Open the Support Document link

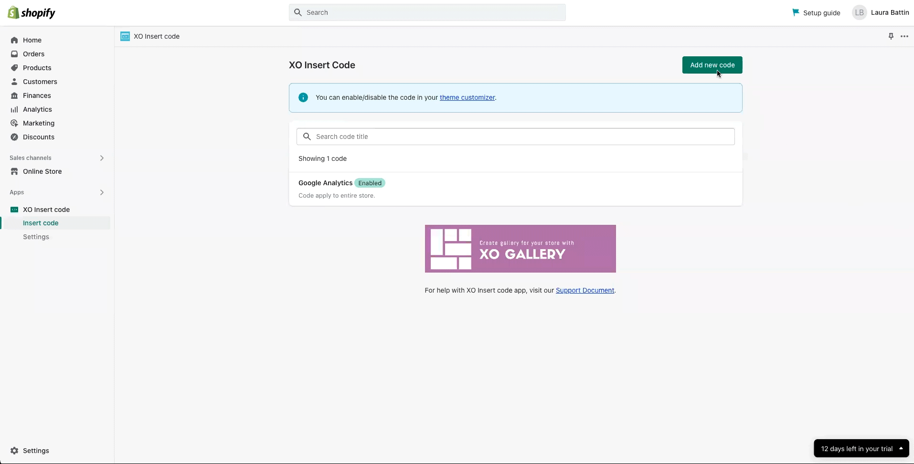(585, 290)
